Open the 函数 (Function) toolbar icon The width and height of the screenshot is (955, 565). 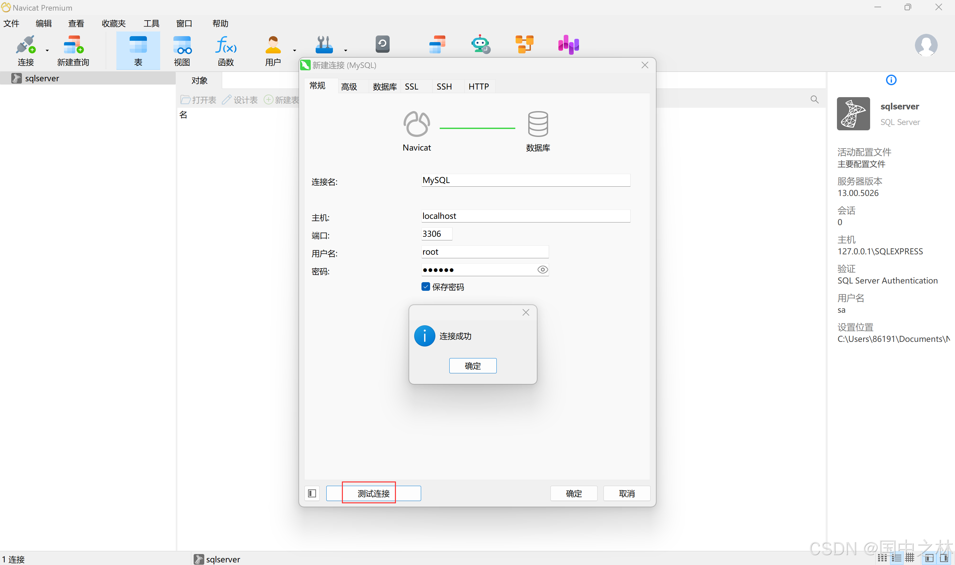pos(226,51)
